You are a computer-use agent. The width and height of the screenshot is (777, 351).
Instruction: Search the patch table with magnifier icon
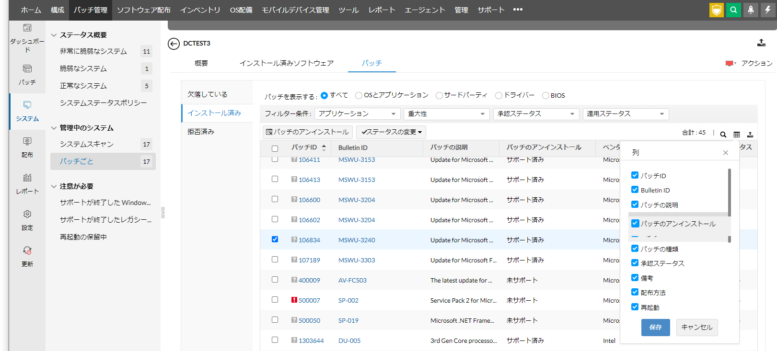pyautogui.click(x=723, y=135)
